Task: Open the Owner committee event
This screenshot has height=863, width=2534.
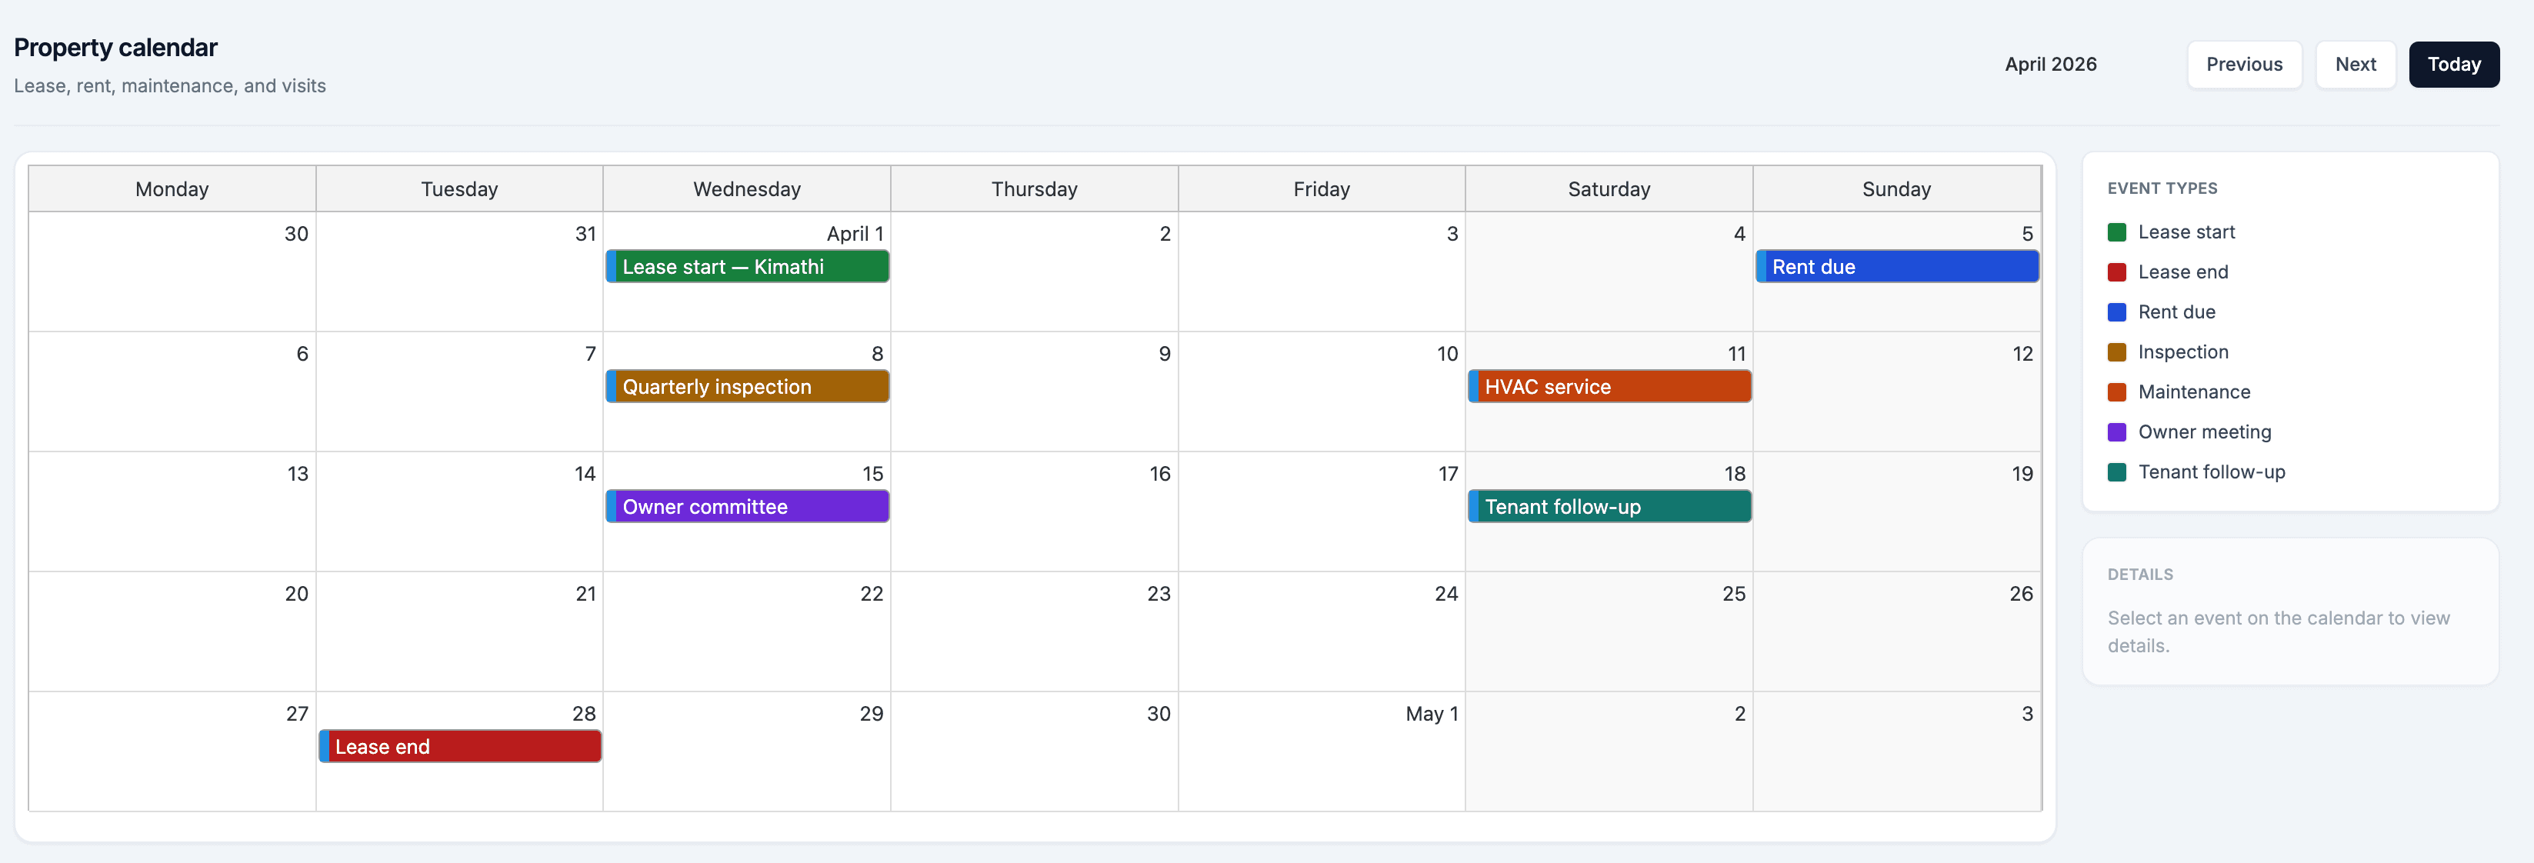Action: click(x=747, y=506)
